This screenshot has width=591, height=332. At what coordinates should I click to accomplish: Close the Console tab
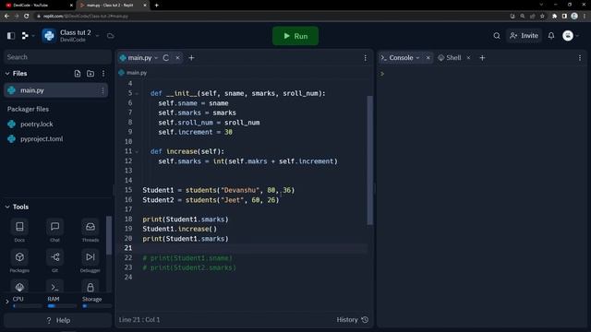click(428, 57)
